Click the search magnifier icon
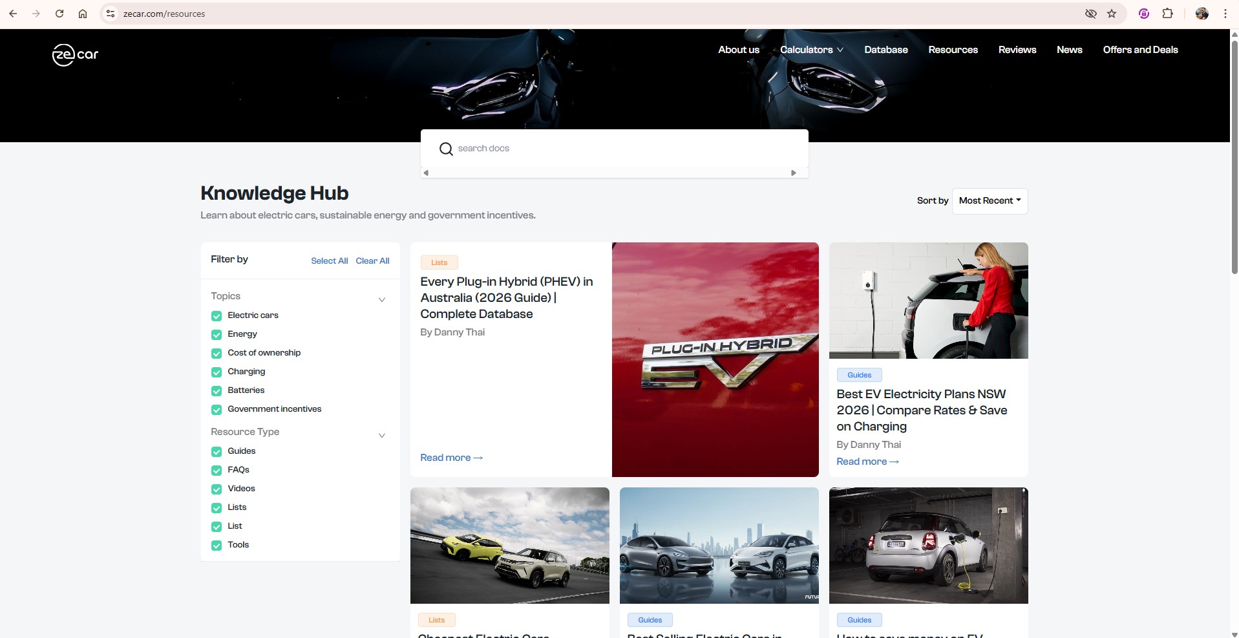 [446, 149]
